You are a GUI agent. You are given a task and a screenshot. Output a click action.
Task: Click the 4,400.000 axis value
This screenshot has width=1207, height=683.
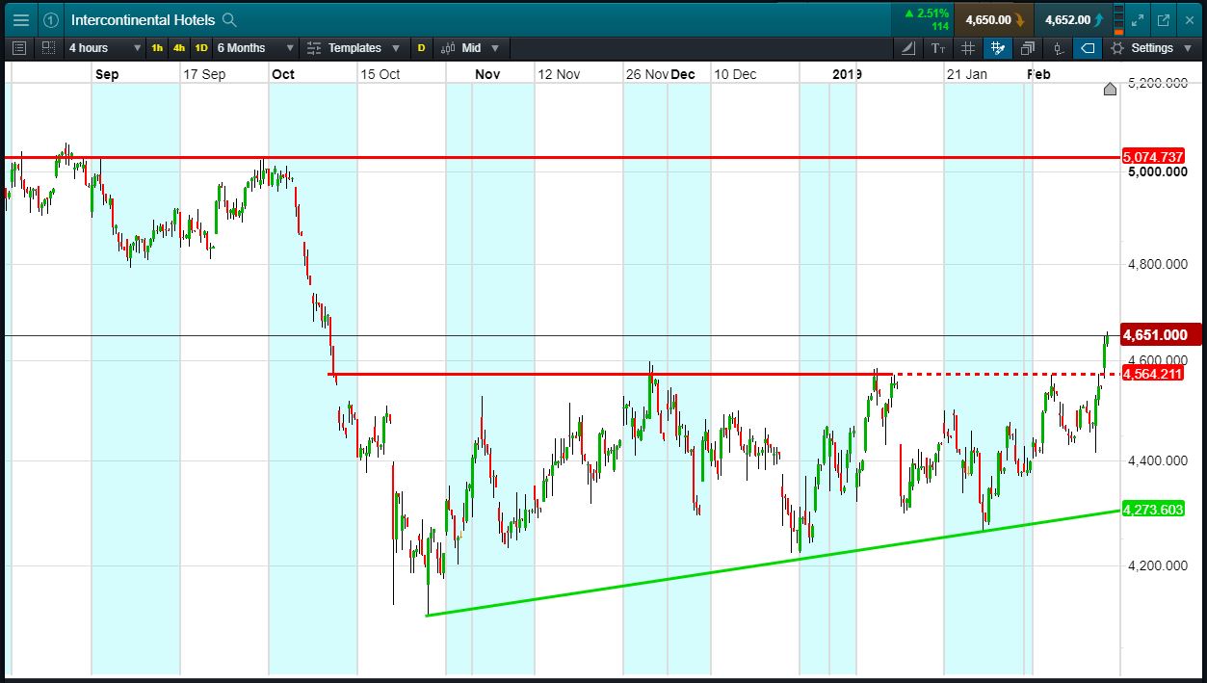click(1157, 460)
